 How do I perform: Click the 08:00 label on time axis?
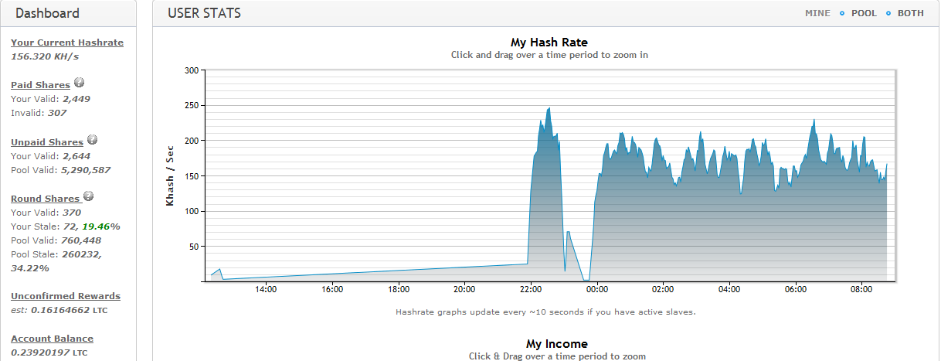[862, 289]
